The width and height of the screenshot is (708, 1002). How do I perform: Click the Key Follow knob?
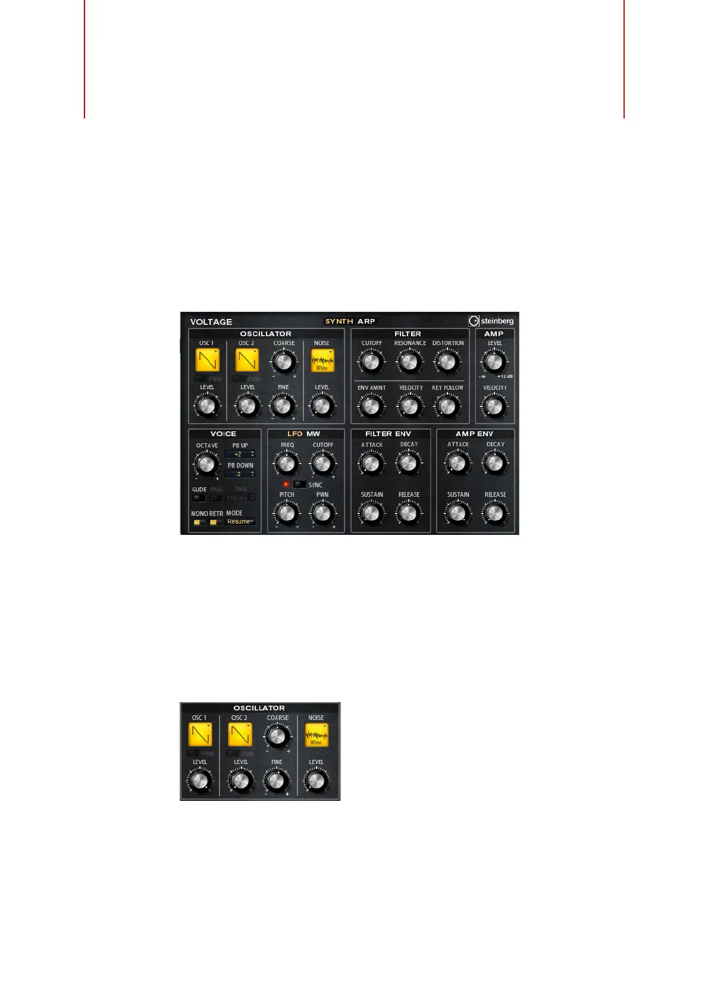point(447,406)
